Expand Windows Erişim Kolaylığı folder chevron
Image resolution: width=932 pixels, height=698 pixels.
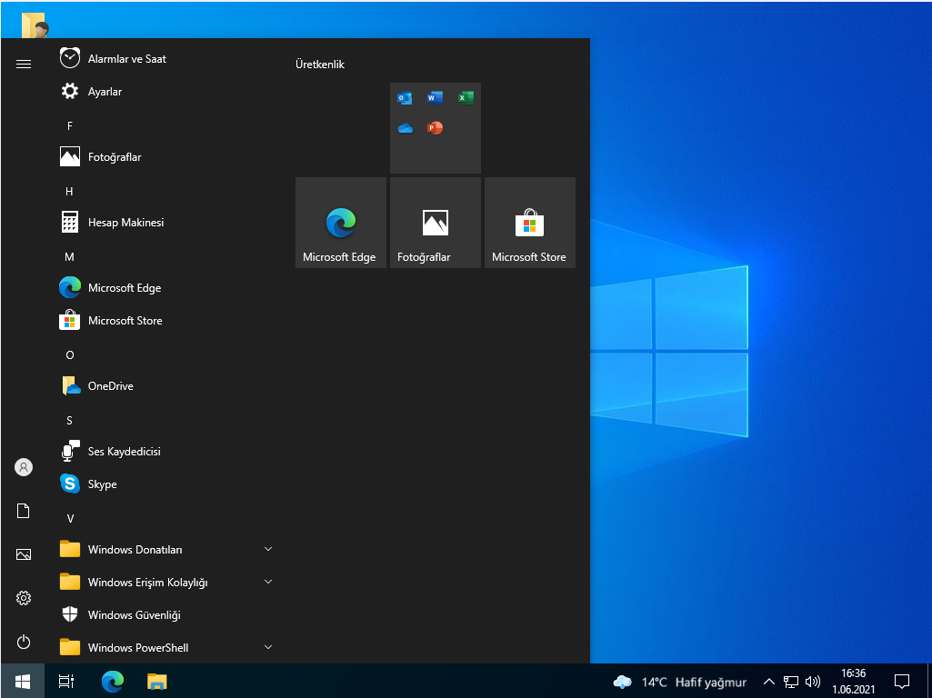coord(268,582)
